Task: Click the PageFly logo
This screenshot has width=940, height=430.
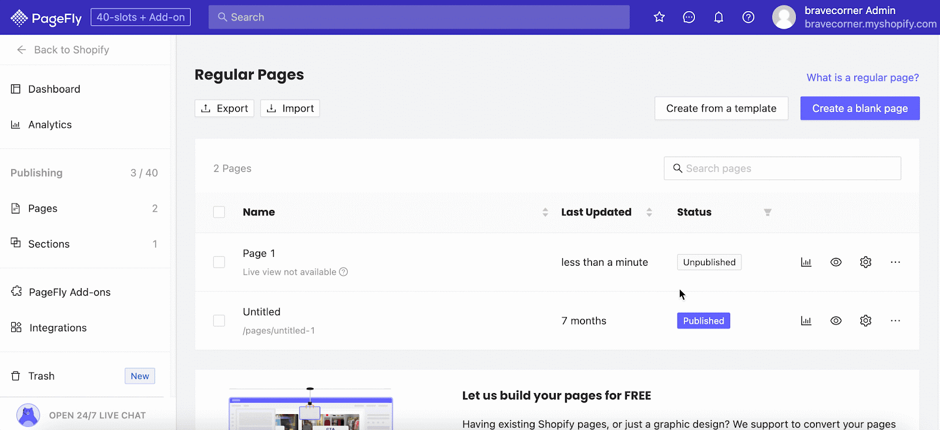Action: 46,18
